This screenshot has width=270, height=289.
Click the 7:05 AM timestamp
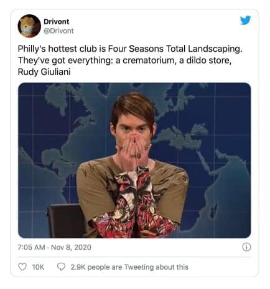[x=31, y=247]
